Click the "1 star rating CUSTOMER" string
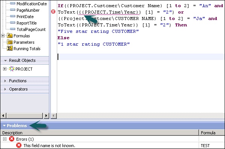This screenshot has width=225, height=149. 94,44
